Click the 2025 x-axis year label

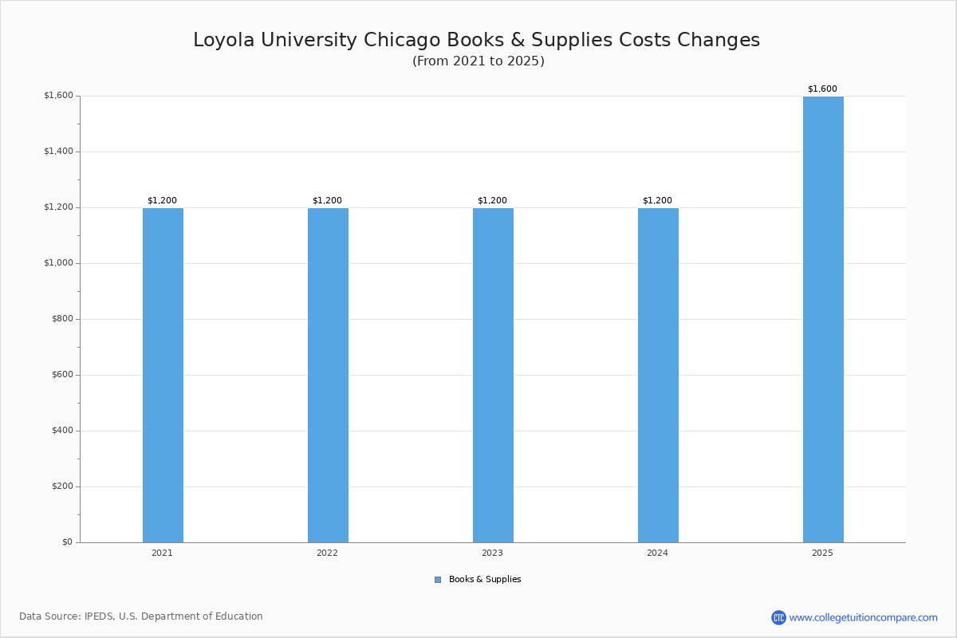[x=822, y=553]
